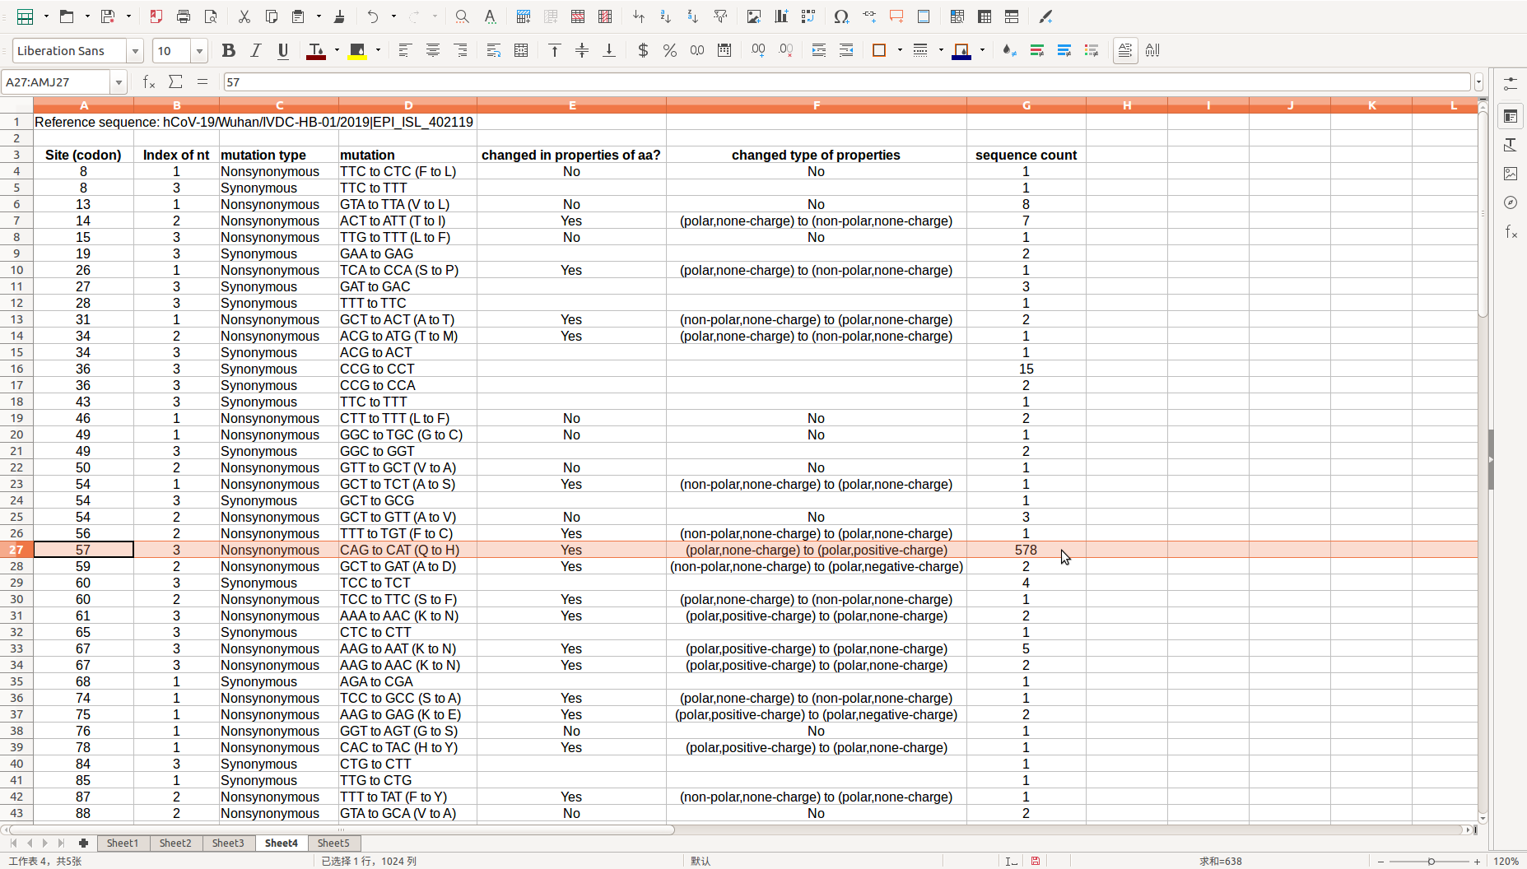1527x869 pixels.
Task: Select row 28 header
Action: tap(16, 566)
